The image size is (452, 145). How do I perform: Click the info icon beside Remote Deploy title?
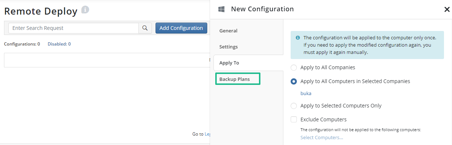pyautogui.click(x=85, y=10)
